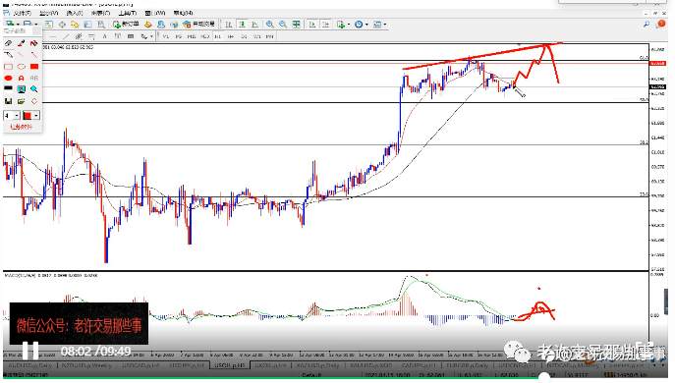Open the 帮助(H) menu
The height and width of the screenshot is (383, 675).
tap(184, 14)
